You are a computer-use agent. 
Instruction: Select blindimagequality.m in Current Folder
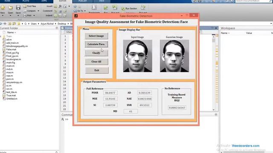[17, 46]
